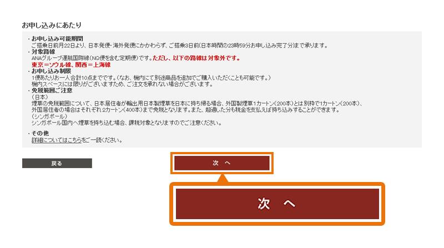Click the line starting 1便あたりお一人合計10点
This screenshot has width=444, height=248.
[x=151, y=78]
